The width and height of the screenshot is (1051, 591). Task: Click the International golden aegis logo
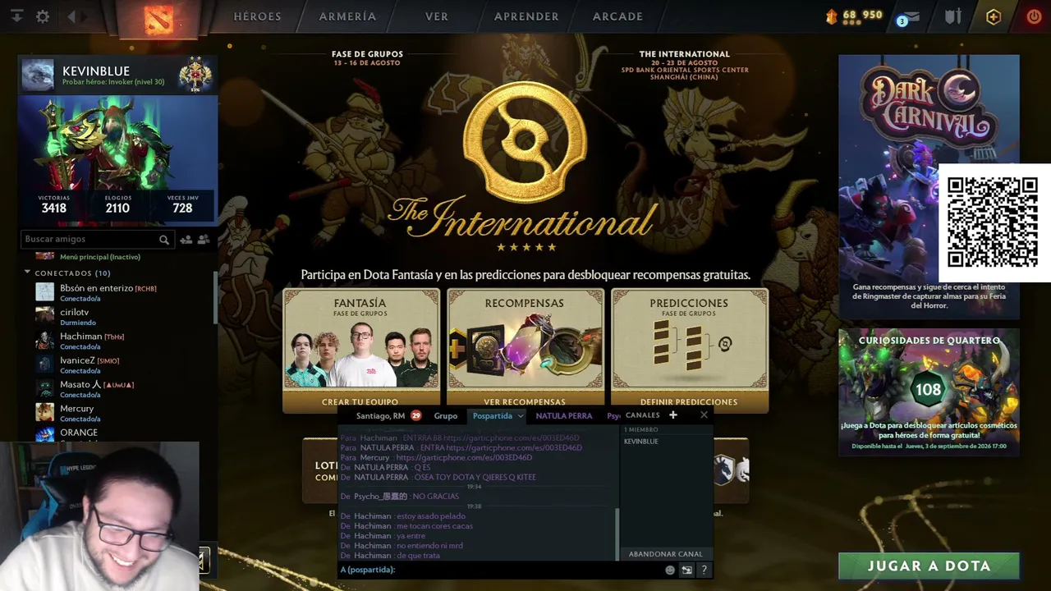[525, 140]
